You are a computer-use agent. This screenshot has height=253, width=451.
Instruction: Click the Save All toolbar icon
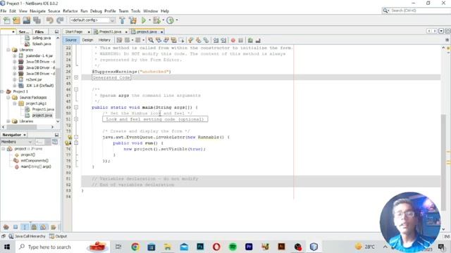click(x=37, y=20)
